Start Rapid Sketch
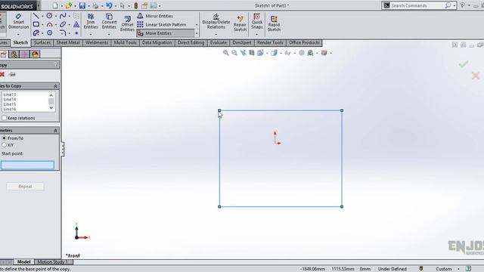This screenshot has height=272, width=484. [x=274, y=23]
